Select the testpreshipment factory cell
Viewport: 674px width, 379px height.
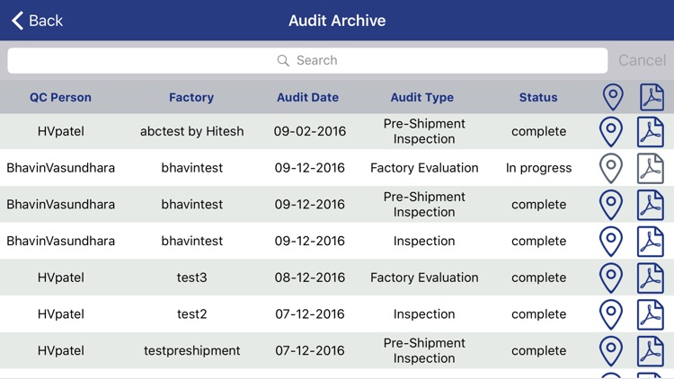click(191, 350)
